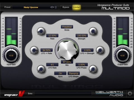Click the Output Gain knob

point(123,56)
